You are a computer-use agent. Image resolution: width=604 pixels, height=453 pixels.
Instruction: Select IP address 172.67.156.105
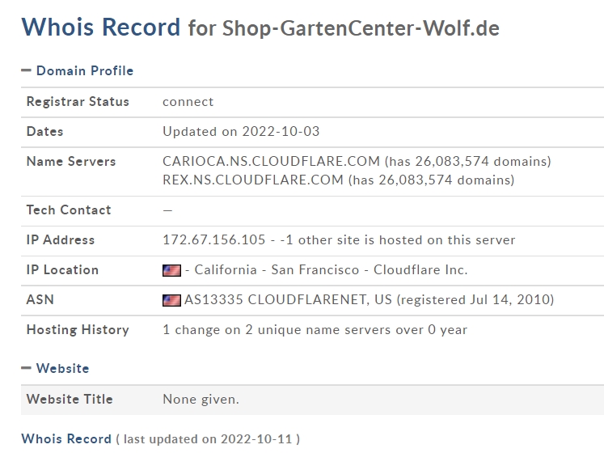(x=213, y=239)
